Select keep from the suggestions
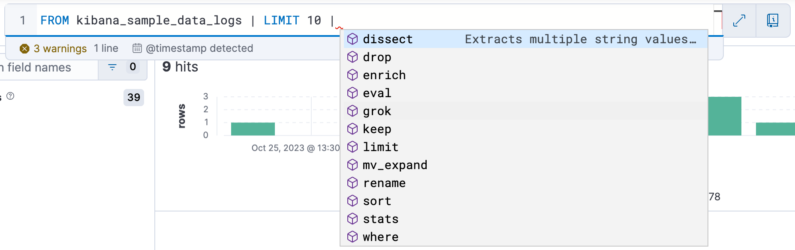795x250 pixels. pos(524,129)
